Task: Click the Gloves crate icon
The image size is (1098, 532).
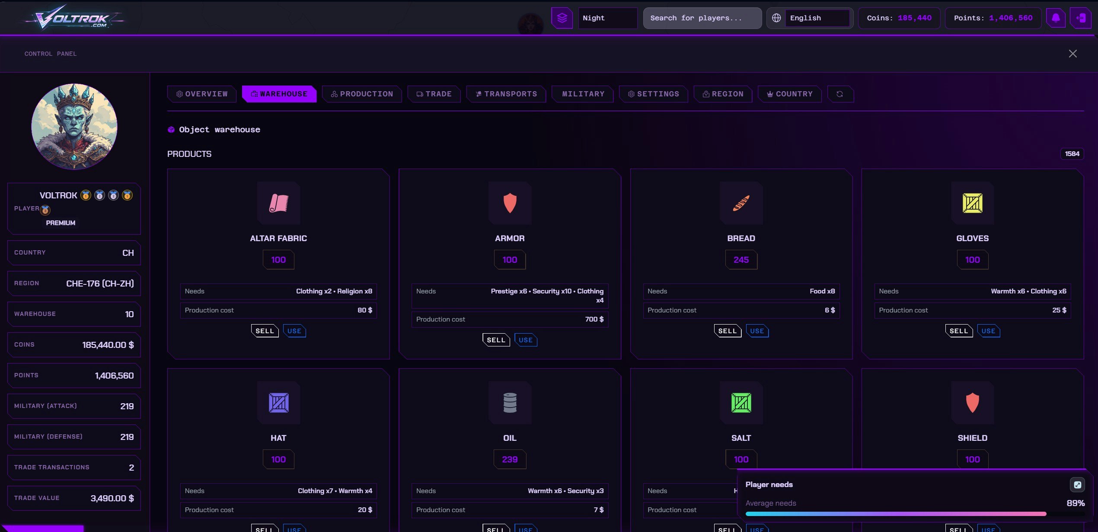Action: click(x=972, y=203)
